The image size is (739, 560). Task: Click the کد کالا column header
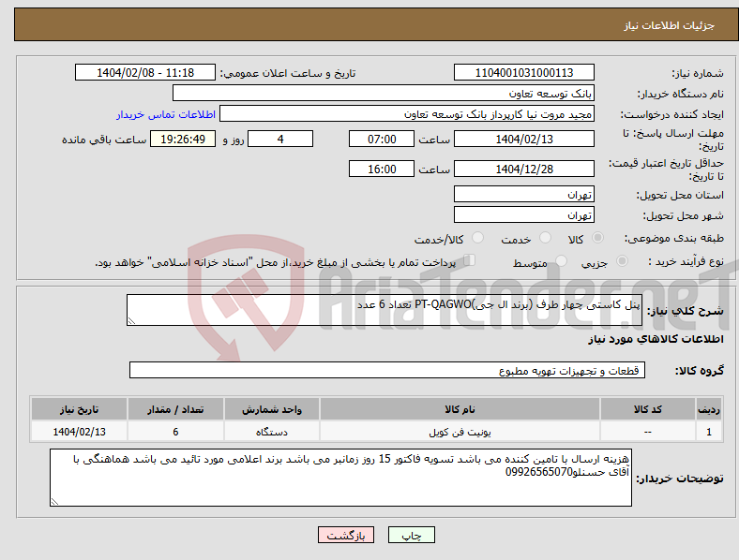[648, 409]
